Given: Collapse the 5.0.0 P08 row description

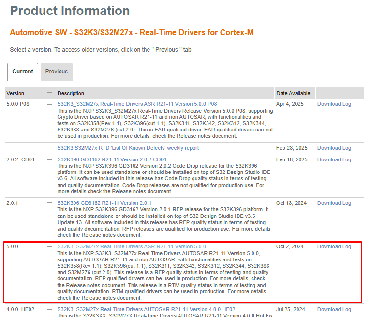Looking at the screenshot, I should pos(49,104).
